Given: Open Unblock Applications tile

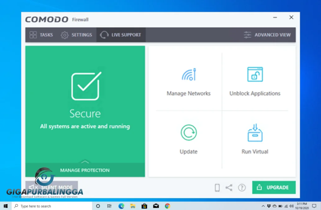Looking at the screenshot, I should click(255, 82).
